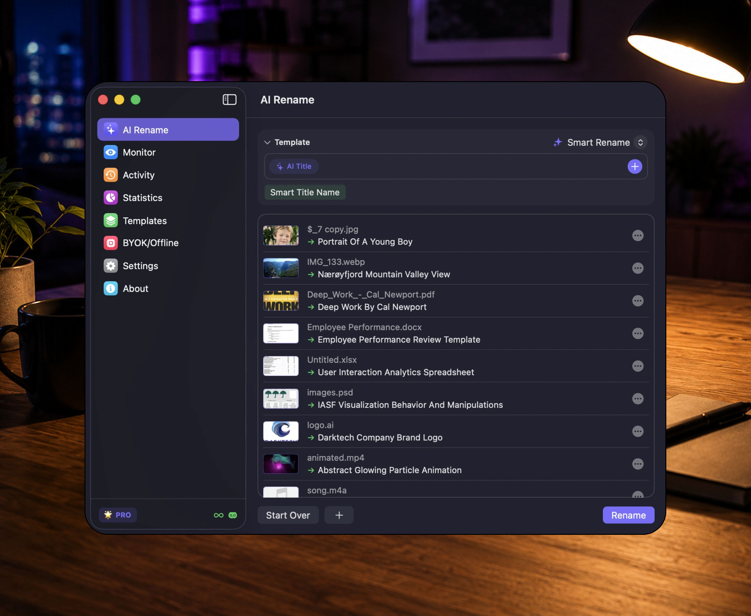
Task: Click the Statistics pie chart icon
Action: (x=111, y=198)
